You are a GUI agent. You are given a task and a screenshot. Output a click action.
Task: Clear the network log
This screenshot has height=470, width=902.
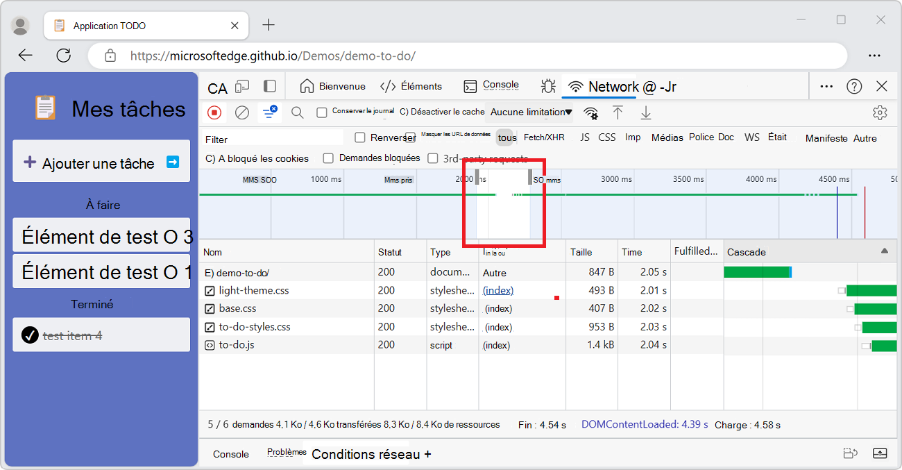(242, 112)
